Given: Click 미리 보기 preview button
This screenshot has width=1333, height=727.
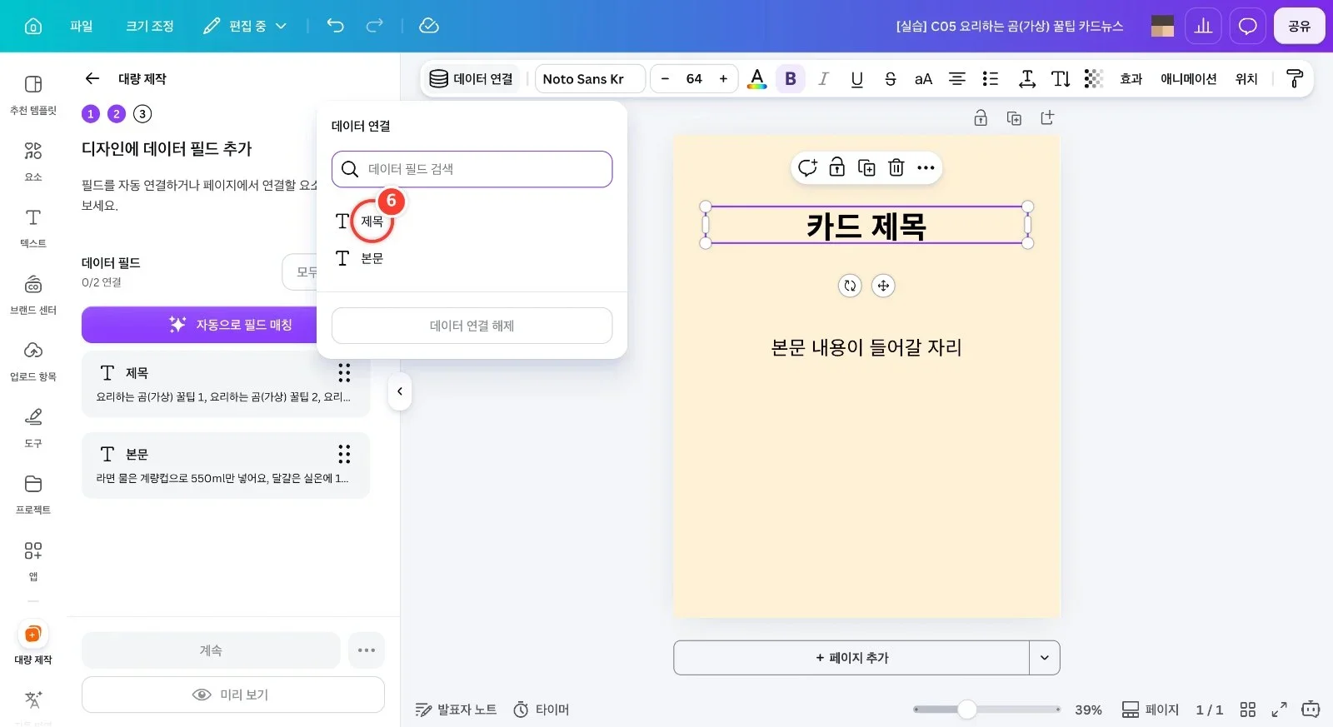Looking at the screenshot, I should coord(233,695).
